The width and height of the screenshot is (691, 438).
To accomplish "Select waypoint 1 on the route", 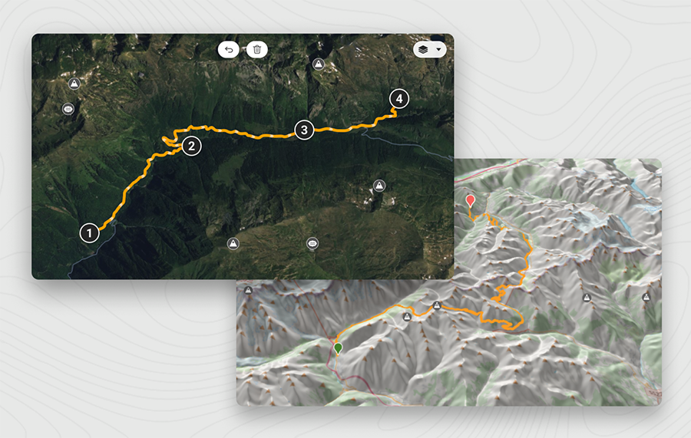I will (90, 233).
